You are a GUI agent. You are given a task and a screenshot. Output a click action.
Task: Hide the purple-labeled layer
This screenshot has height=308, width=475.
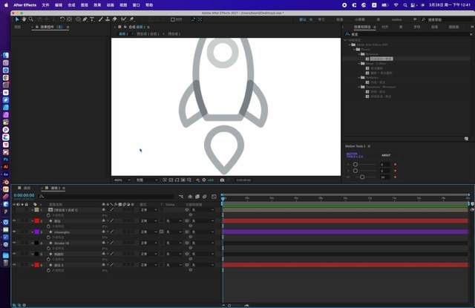coord(14,232)
